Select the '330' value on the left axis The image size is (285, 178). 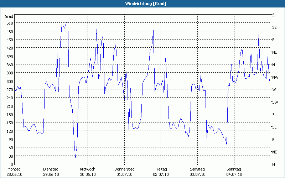(10, 73)
